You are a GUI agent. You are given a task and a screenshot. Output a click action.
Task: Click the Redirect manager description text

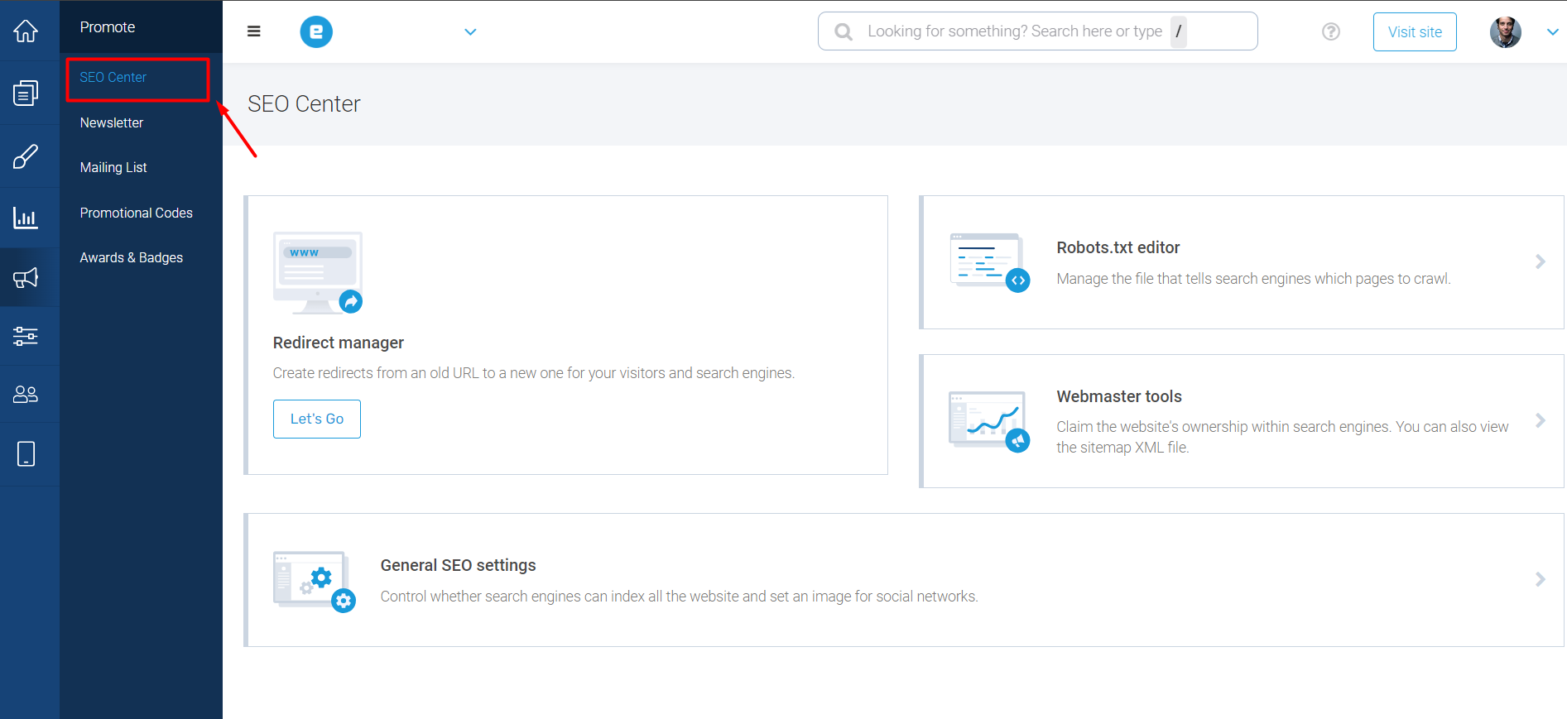coord(534,373)
